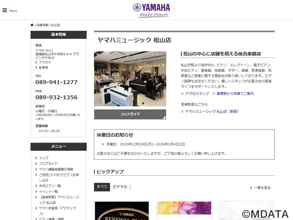Open 店舗情報 breadcrumb link
The image size is (293, 220).
pyautogui.click(x=42, y=25)
